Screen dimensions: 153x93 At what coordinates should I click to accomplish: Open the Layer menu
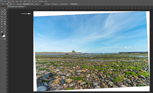tap(17, 1)
